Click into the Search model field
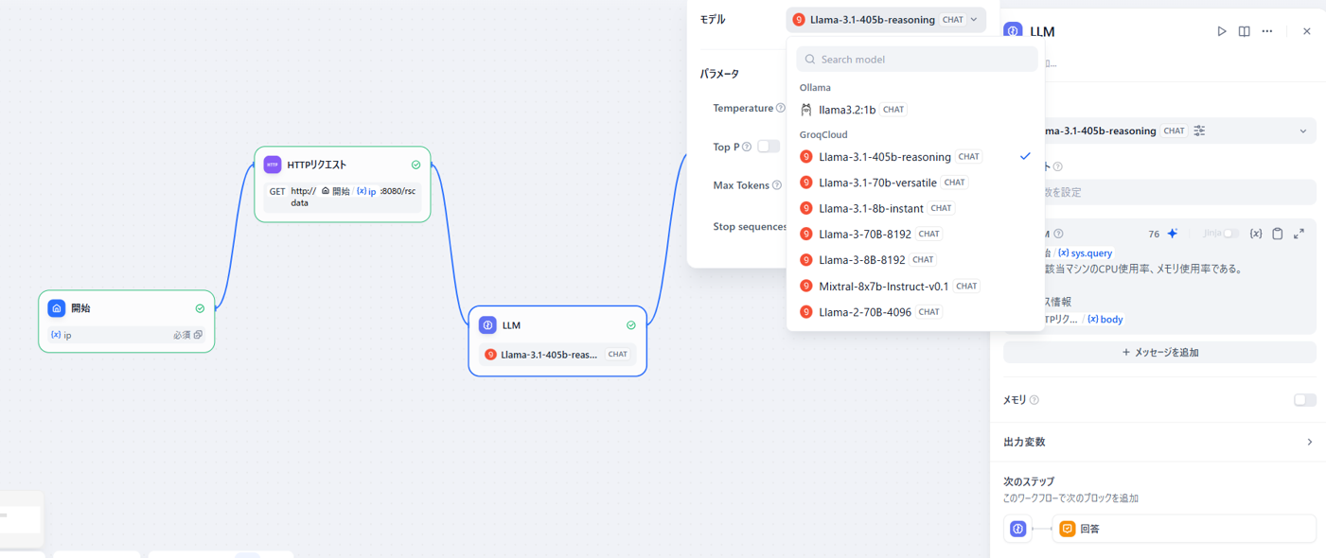The width and height of the screenshot is (1326, 558). point(916,59)
